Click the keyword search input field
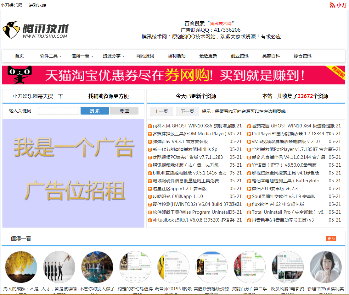 pos(58,110)
